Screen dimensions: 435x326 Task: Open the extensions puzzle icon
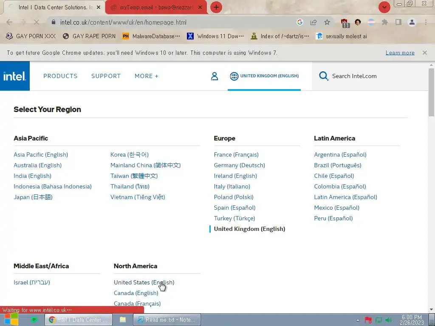[385, 22]
